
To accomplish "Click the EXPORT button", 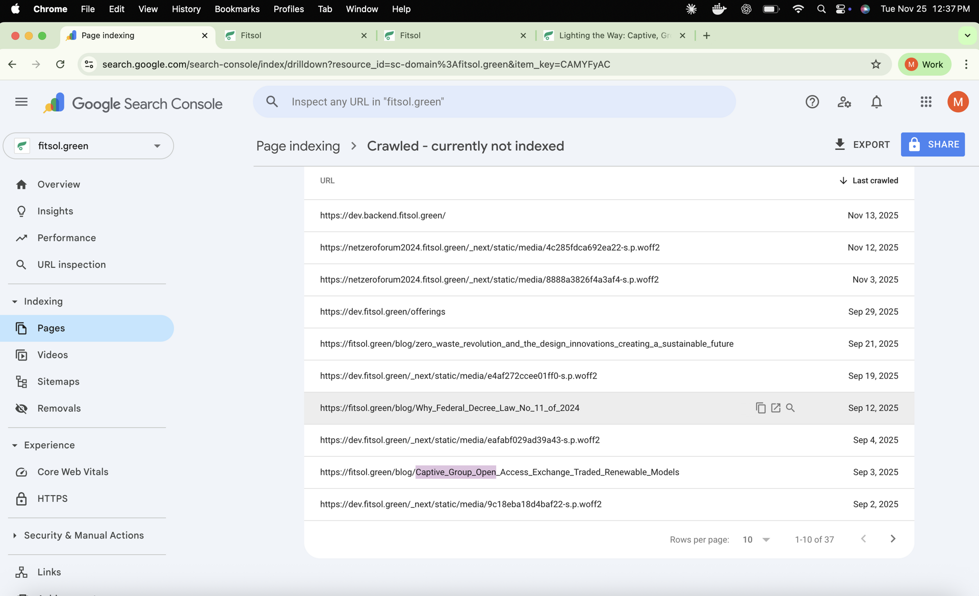I will tap(861, 145).
